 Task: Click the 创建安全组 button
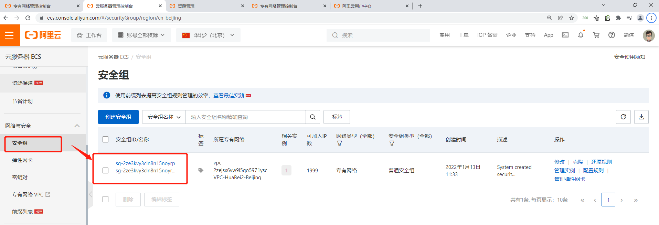[118, 117]
